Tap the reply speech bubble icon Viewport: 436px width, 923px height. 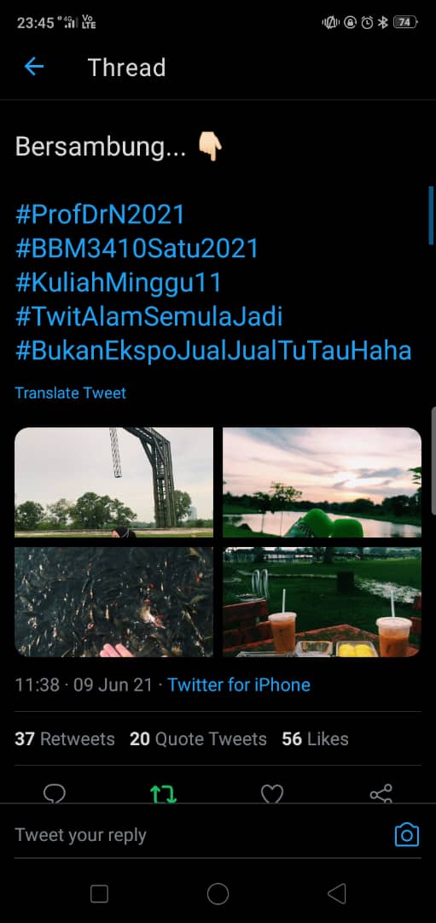54,793
